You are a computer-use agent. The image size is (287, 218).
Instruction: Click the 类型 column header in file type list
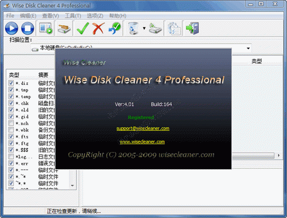click(14, 75)
